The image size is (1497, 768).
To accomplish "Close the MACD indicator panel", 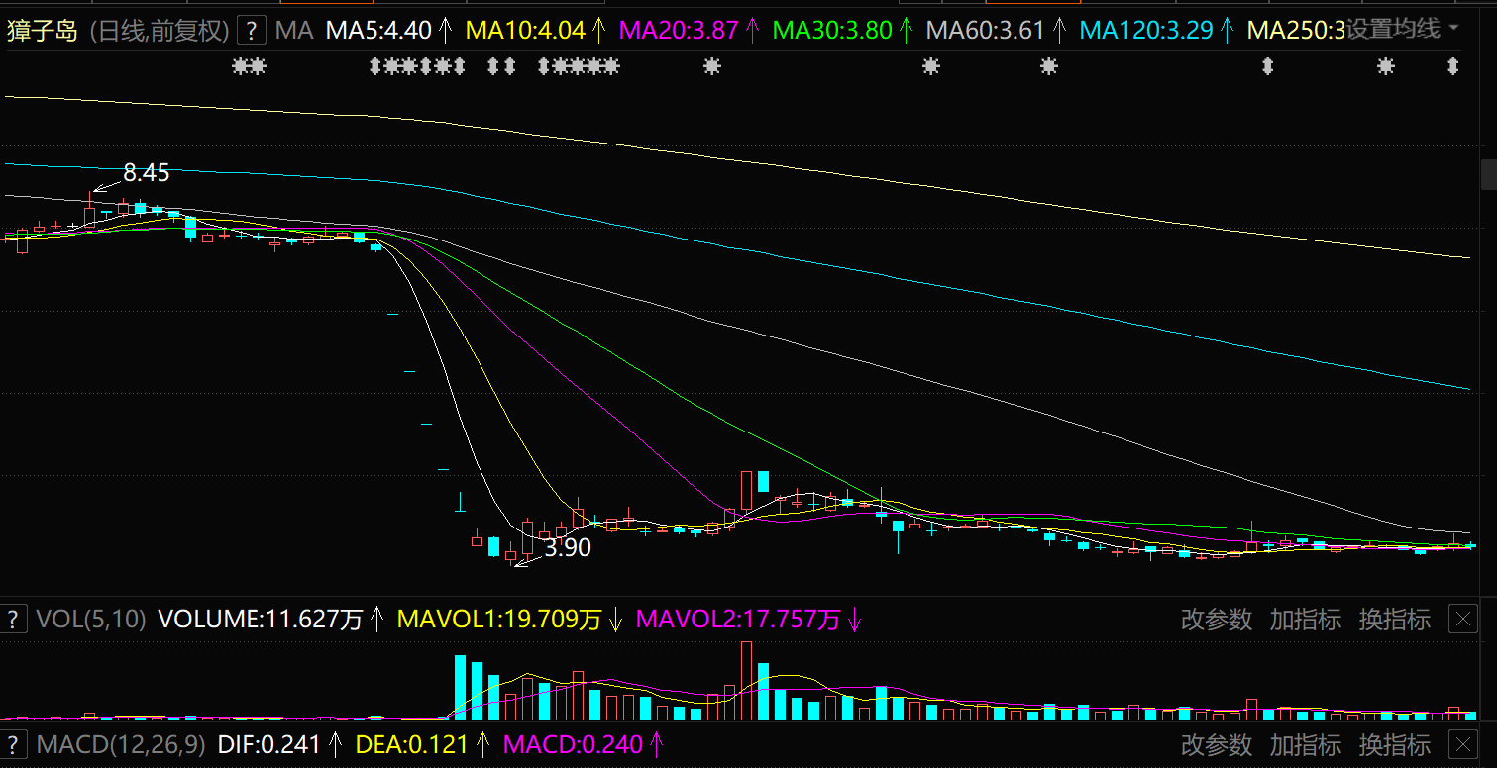I will (1462, 744).
